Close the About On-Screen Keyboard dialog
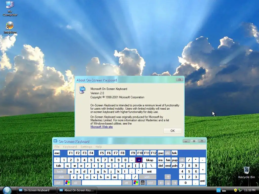Image resolution: width=259 pixels, height=194 pixels. (x=180, y=80)
